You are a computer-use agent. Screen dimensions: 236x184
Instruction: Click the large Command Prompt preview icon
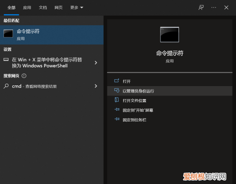pyautogui.click(x=170, y=35)
